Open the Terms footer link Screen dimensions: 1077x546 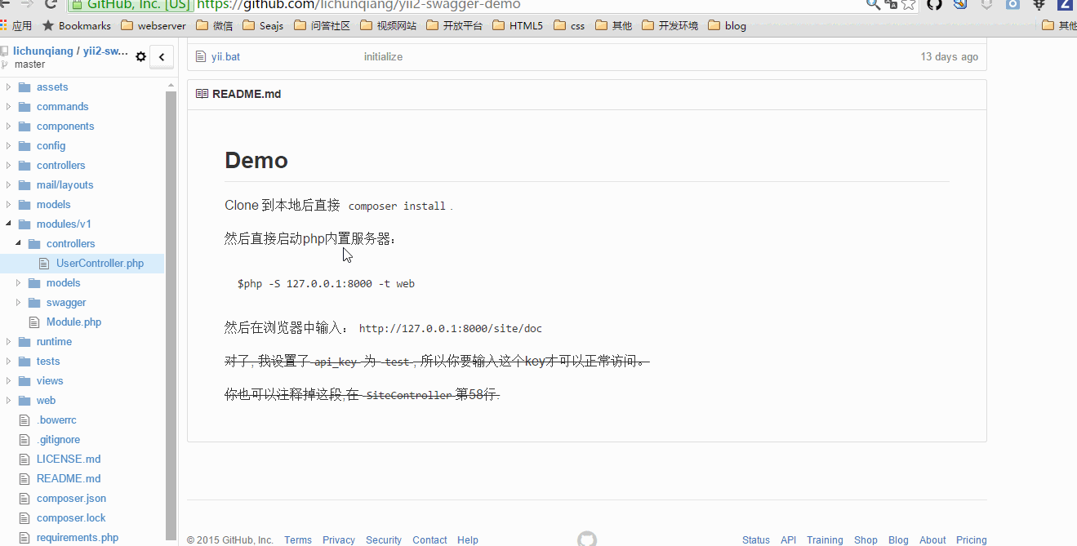(298, 540)
